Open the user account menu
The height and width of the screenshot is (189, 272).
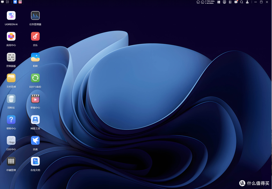pos(247,2)
